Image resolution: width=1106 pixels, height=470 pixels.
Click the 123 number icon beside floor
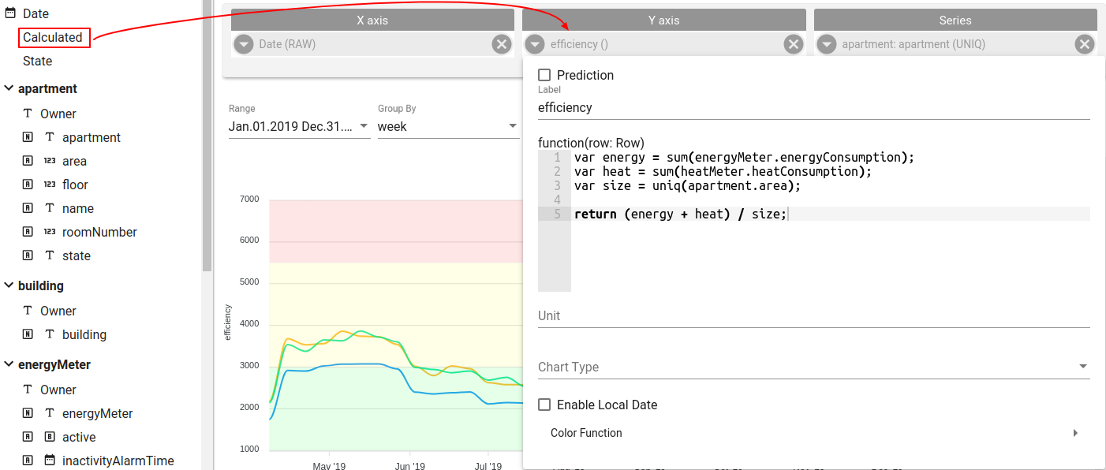pyautogui.click(x=49, y=185)
